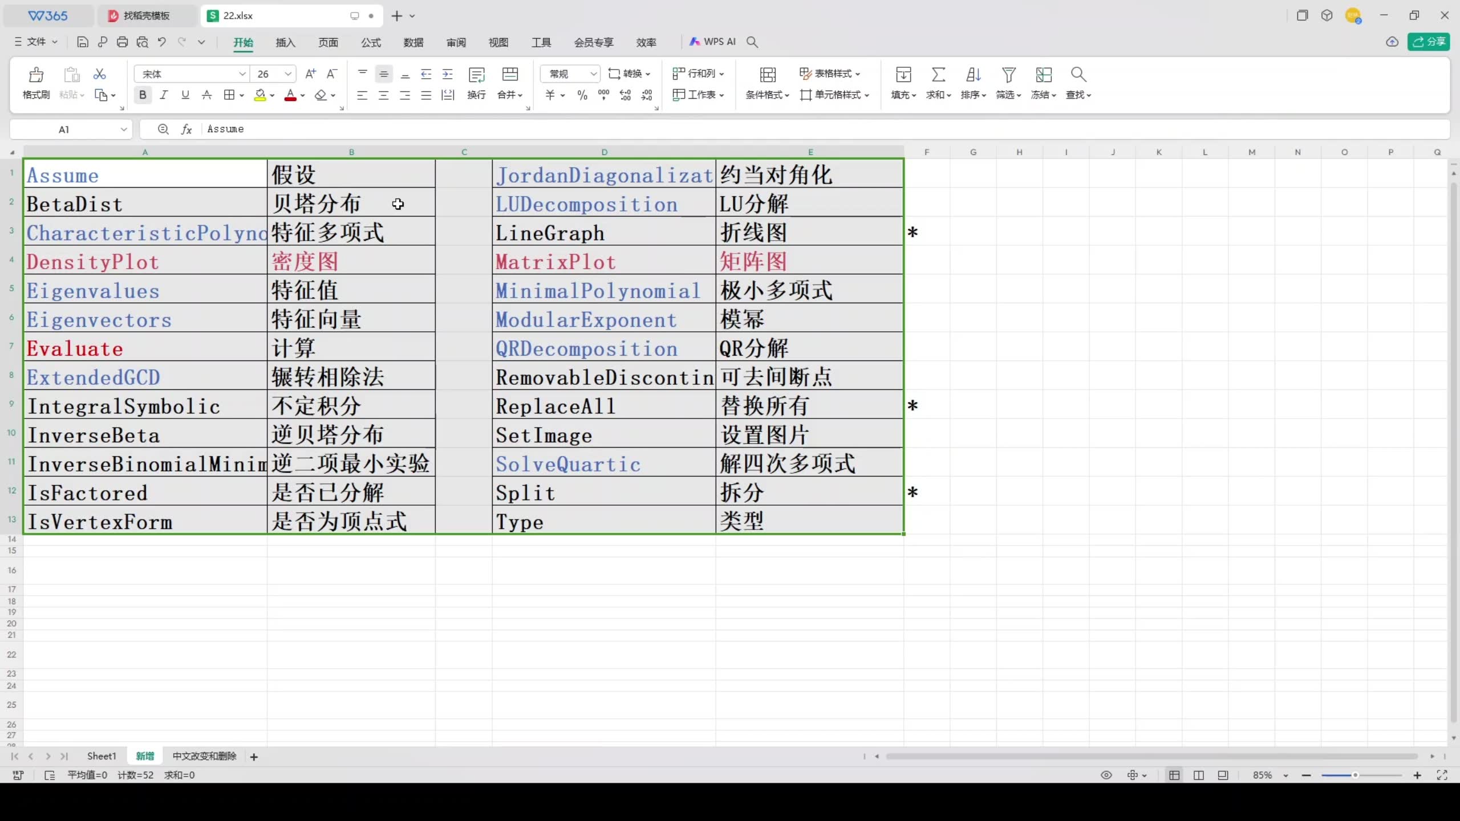Open the number format dropdown
The height and width of the screenshot is (821, 1460).
593,74
